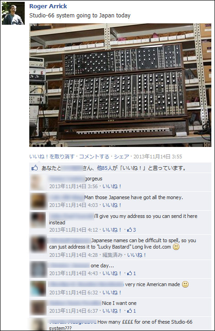Open timestamp 2013年11月14日 4:28 of comment
This screenshot has height=331, width=215.
(74, 255)
